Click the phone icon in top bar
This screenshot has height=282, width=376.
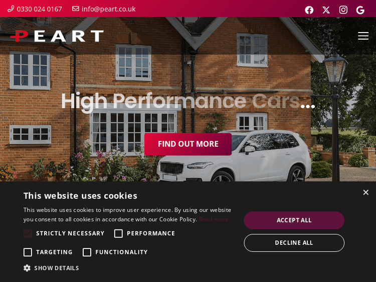click(x=11, y=9)
